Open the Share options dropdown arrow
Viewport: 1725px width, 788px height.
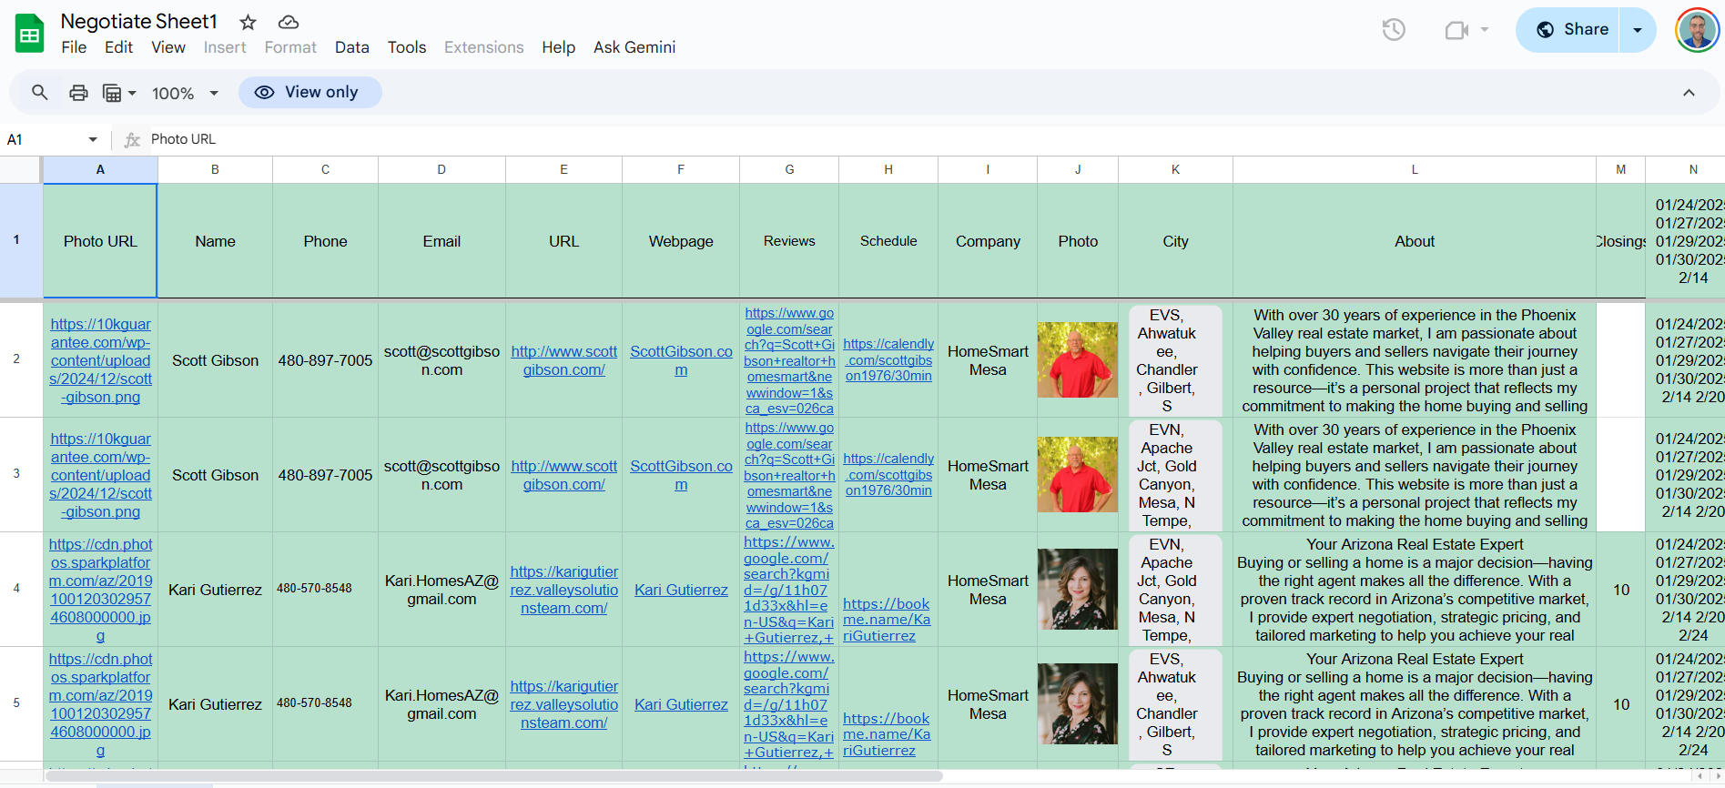click(1638, 30)
